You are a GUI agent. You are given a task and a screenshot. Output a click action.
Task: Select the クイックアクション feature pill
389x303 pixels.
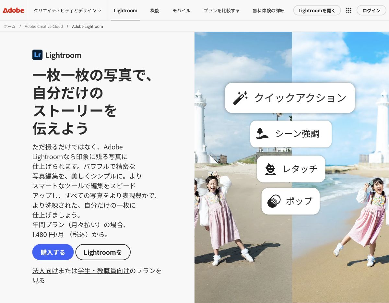pos(290,98)
